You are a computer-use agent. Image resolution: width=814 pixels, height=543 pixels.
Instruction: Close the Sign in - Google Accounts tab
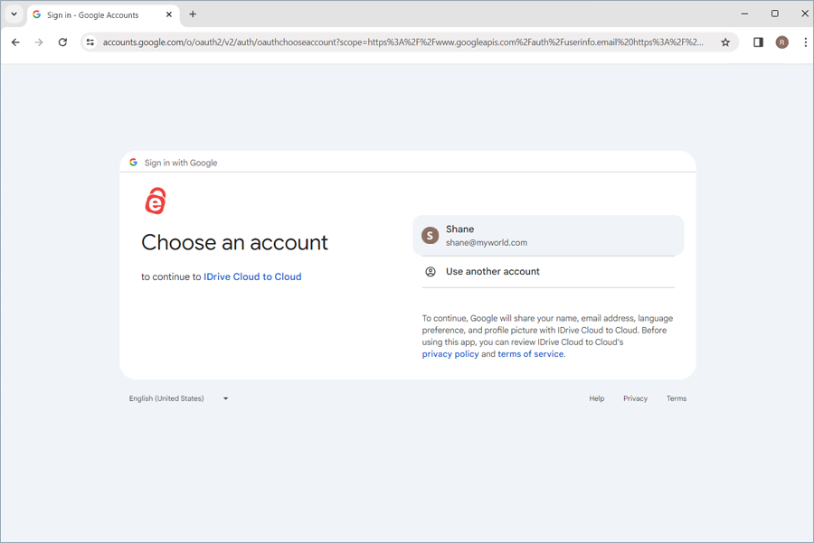169,14
